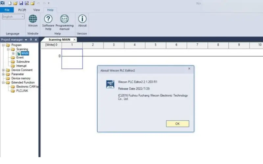The width and height of the screenshot is (263, 164).
Task: Click ladder column header 1
Action: coord(72,45)
